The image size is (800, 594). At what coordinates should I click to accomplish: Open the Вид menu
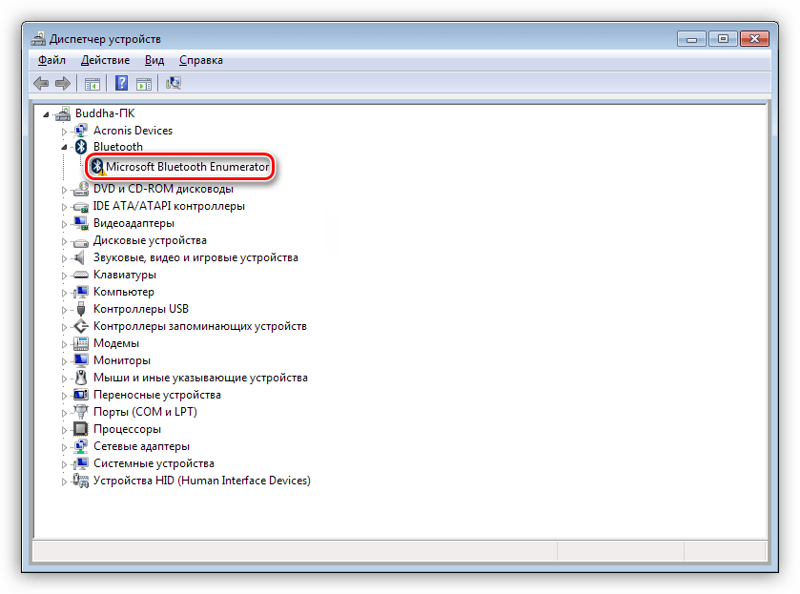[154, 60]
